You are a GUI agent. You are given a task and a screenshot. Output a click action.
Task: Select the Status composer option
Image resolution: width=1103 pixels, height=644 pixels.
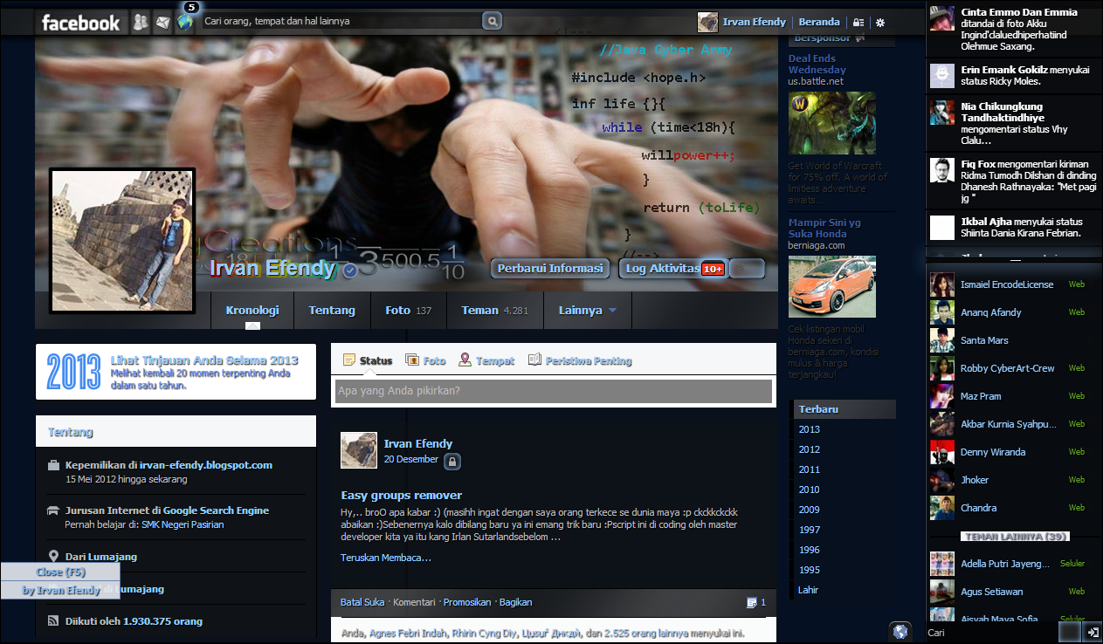(x=368, y=360)
